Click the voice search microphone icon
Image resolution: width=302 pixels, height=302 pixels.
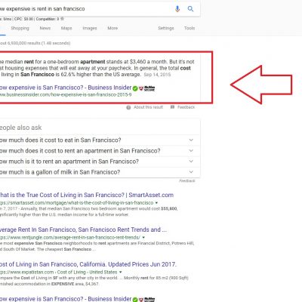tap(177, 9)
